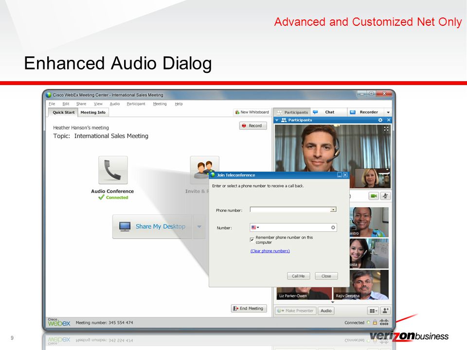
Task: Click the Topic International Sales Meeting text
Action: click(101, 136)
